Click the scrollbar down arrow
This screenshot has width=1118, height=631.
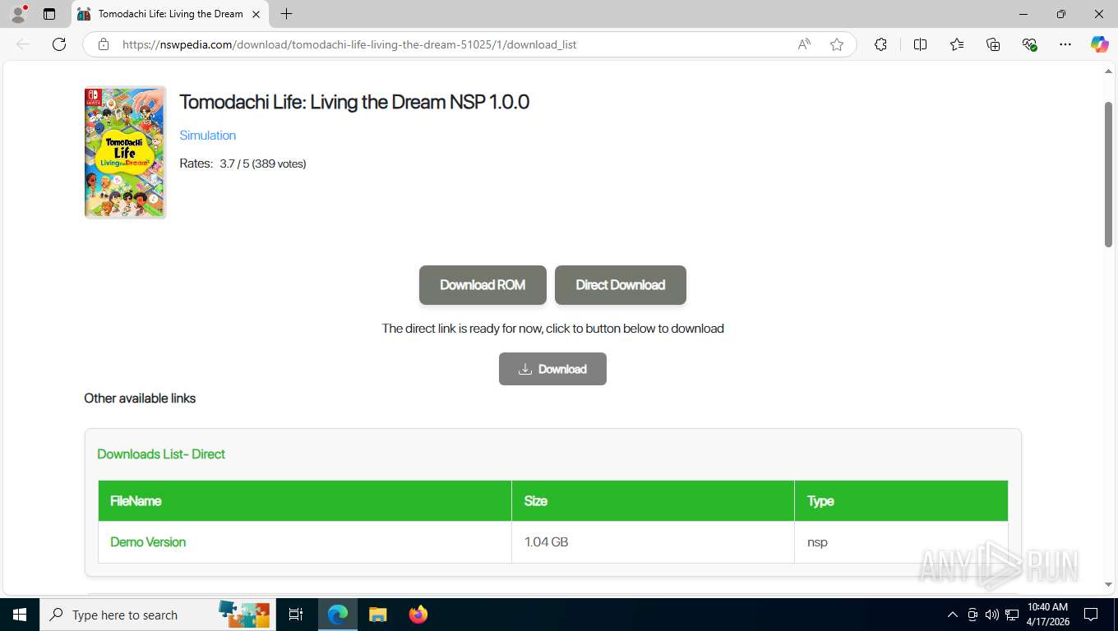point(1108,585)
